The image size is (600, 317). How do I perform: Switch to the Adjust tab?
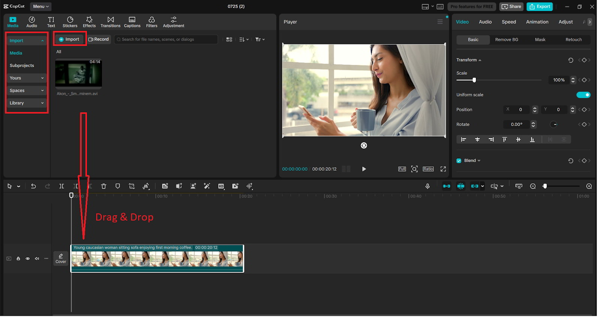pos(565,22)
